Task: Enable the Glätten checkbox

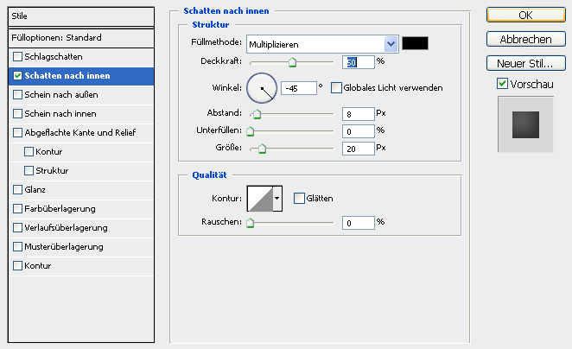Action: [299, 199]
